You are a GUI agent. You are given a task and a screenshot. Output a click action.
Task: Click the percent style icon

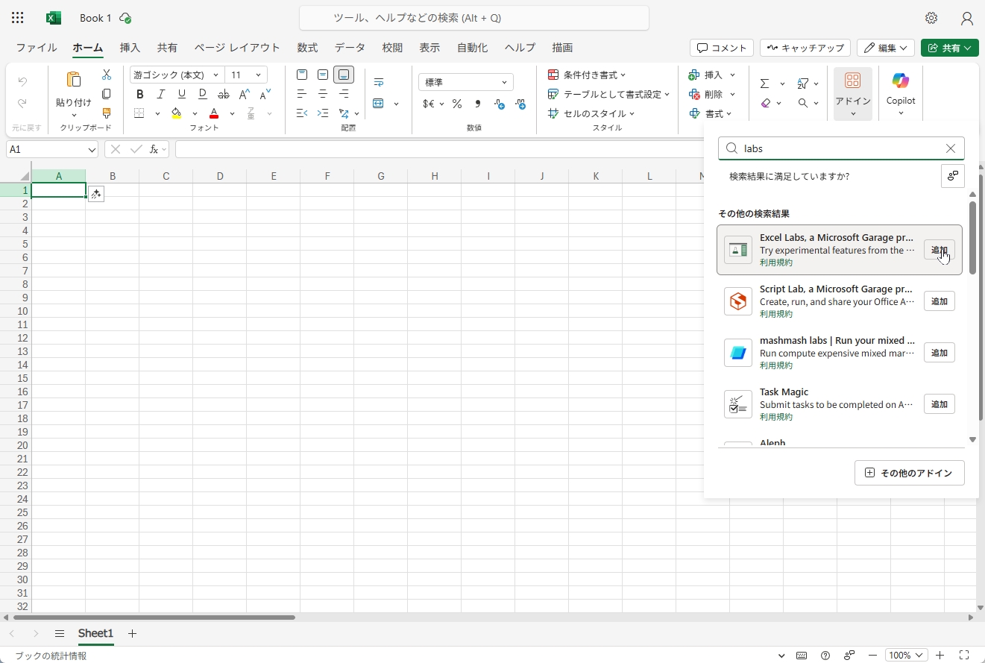pos(456,104)
